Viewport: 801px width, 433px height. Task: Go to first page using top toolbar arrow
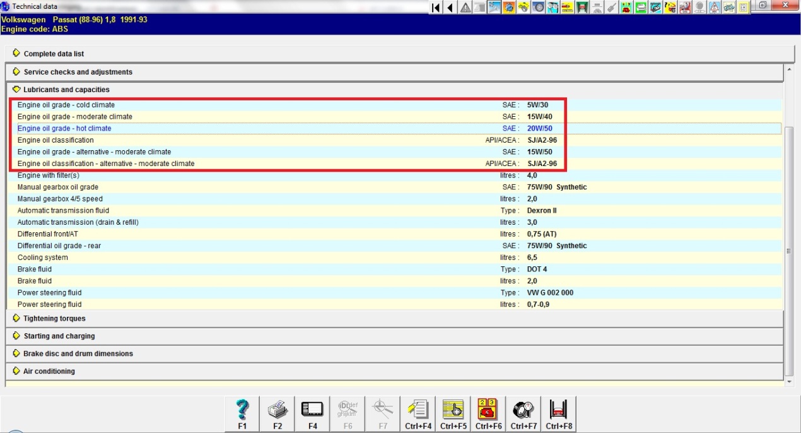436,8
